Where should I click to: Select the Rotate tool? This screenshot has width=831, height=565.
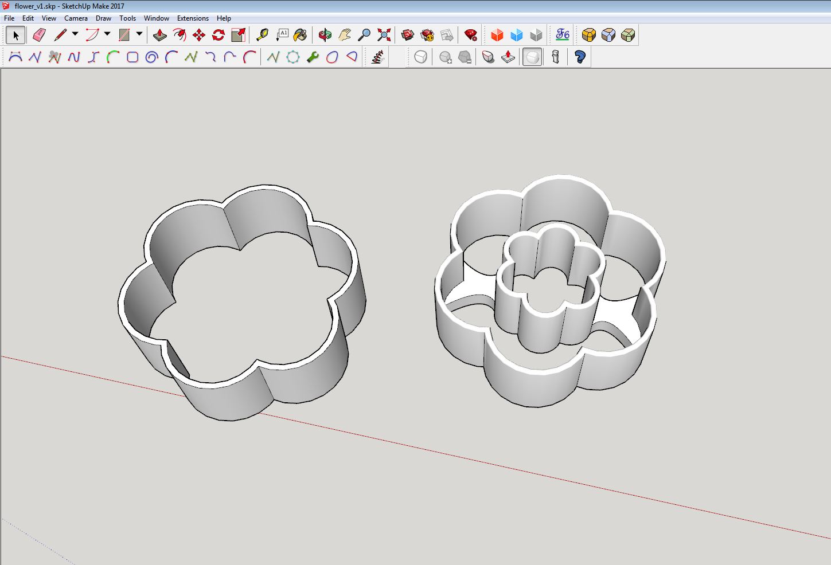[219, 36]
